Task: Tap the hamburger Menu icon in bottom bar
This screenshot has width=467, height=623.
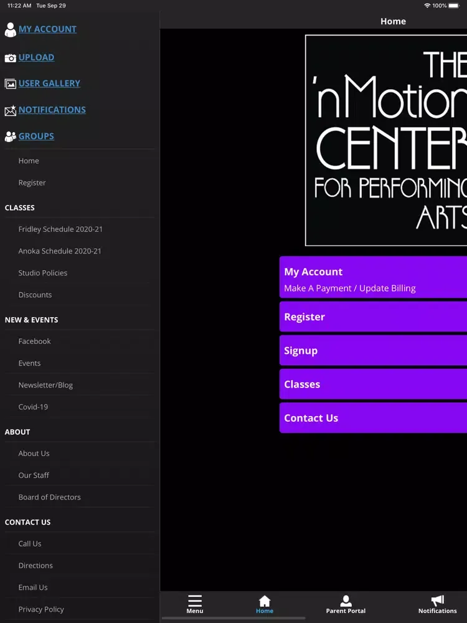Action: (x=194, y=601)
